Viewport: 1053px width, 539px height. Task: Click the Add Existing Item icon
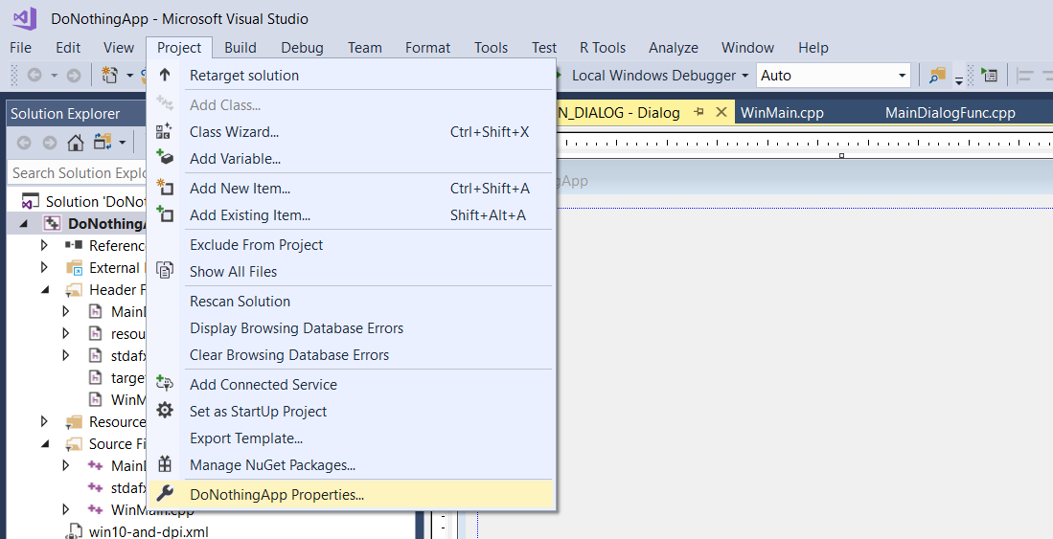click(165, 213)
